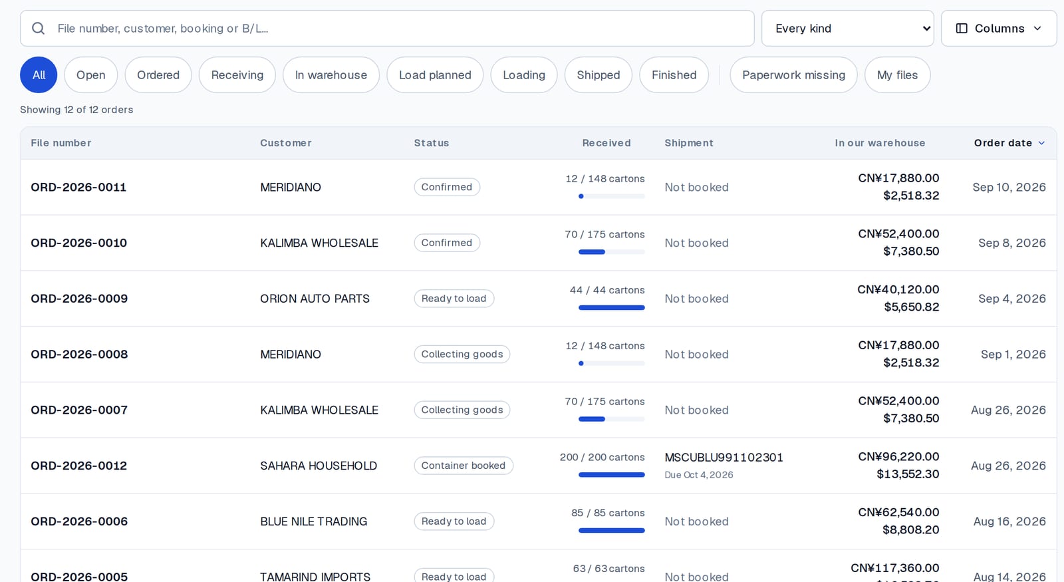
Task: Click amount CN¥96,220.00
Action: 898,457
